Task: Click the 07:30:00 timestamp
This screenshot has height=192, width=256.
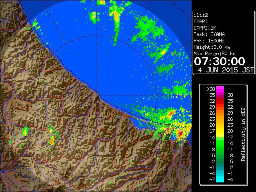Action: [x=220, y=61]
